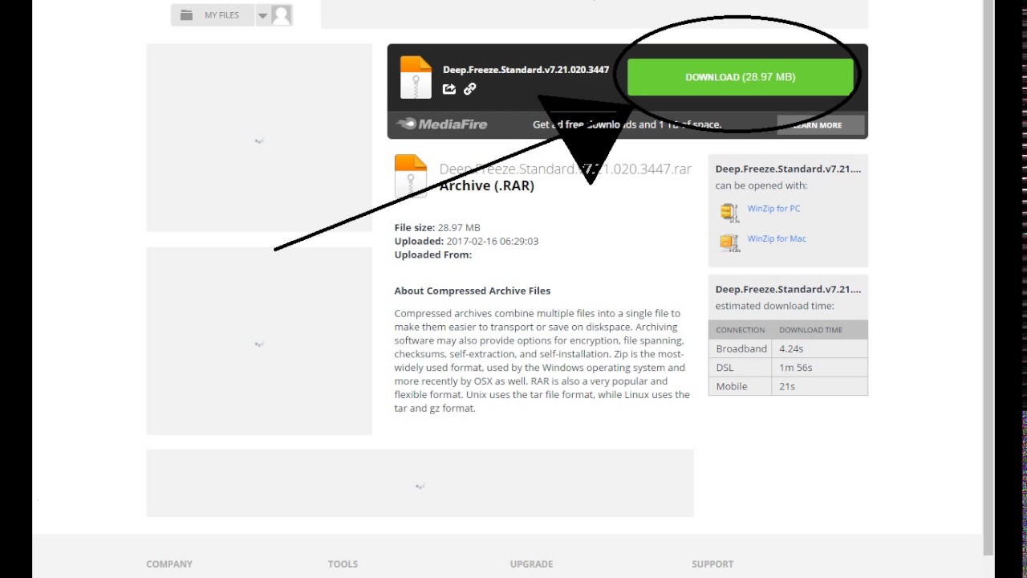The image size is (1027, 578).
Task: Open the My Files folder button
Action: point(213,15)
